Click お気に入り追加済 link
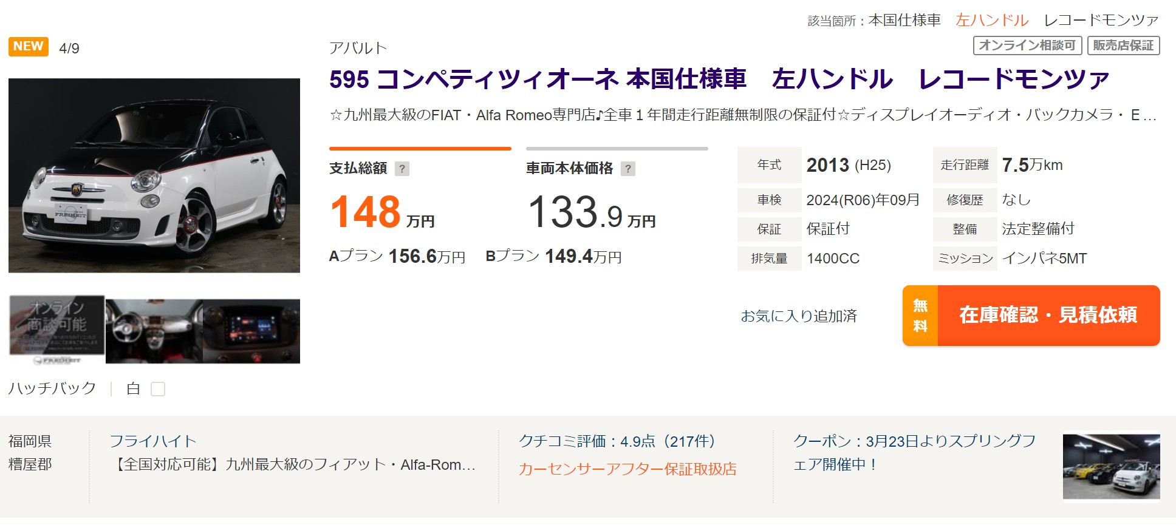The width and height of the screenshot is (1176, 525). click(x=799, y=316)
